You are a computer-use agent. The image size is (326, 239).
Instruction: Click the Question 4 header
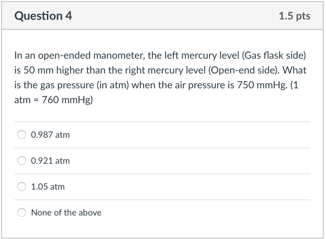(x=43, y=15)
